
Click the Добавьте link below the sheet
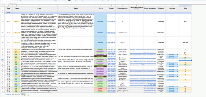click(x=8, y=95)
